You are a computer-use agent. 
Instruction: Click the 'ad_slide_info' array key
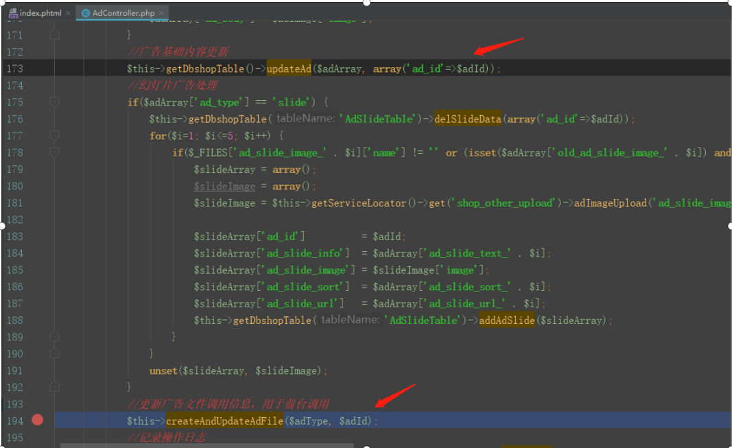coord(305,253)
